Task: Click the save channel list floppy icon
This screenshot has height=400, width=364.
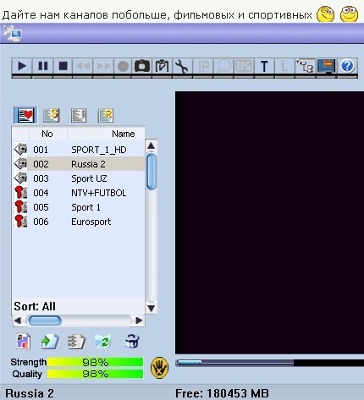Action: click(x=24, y=341)
